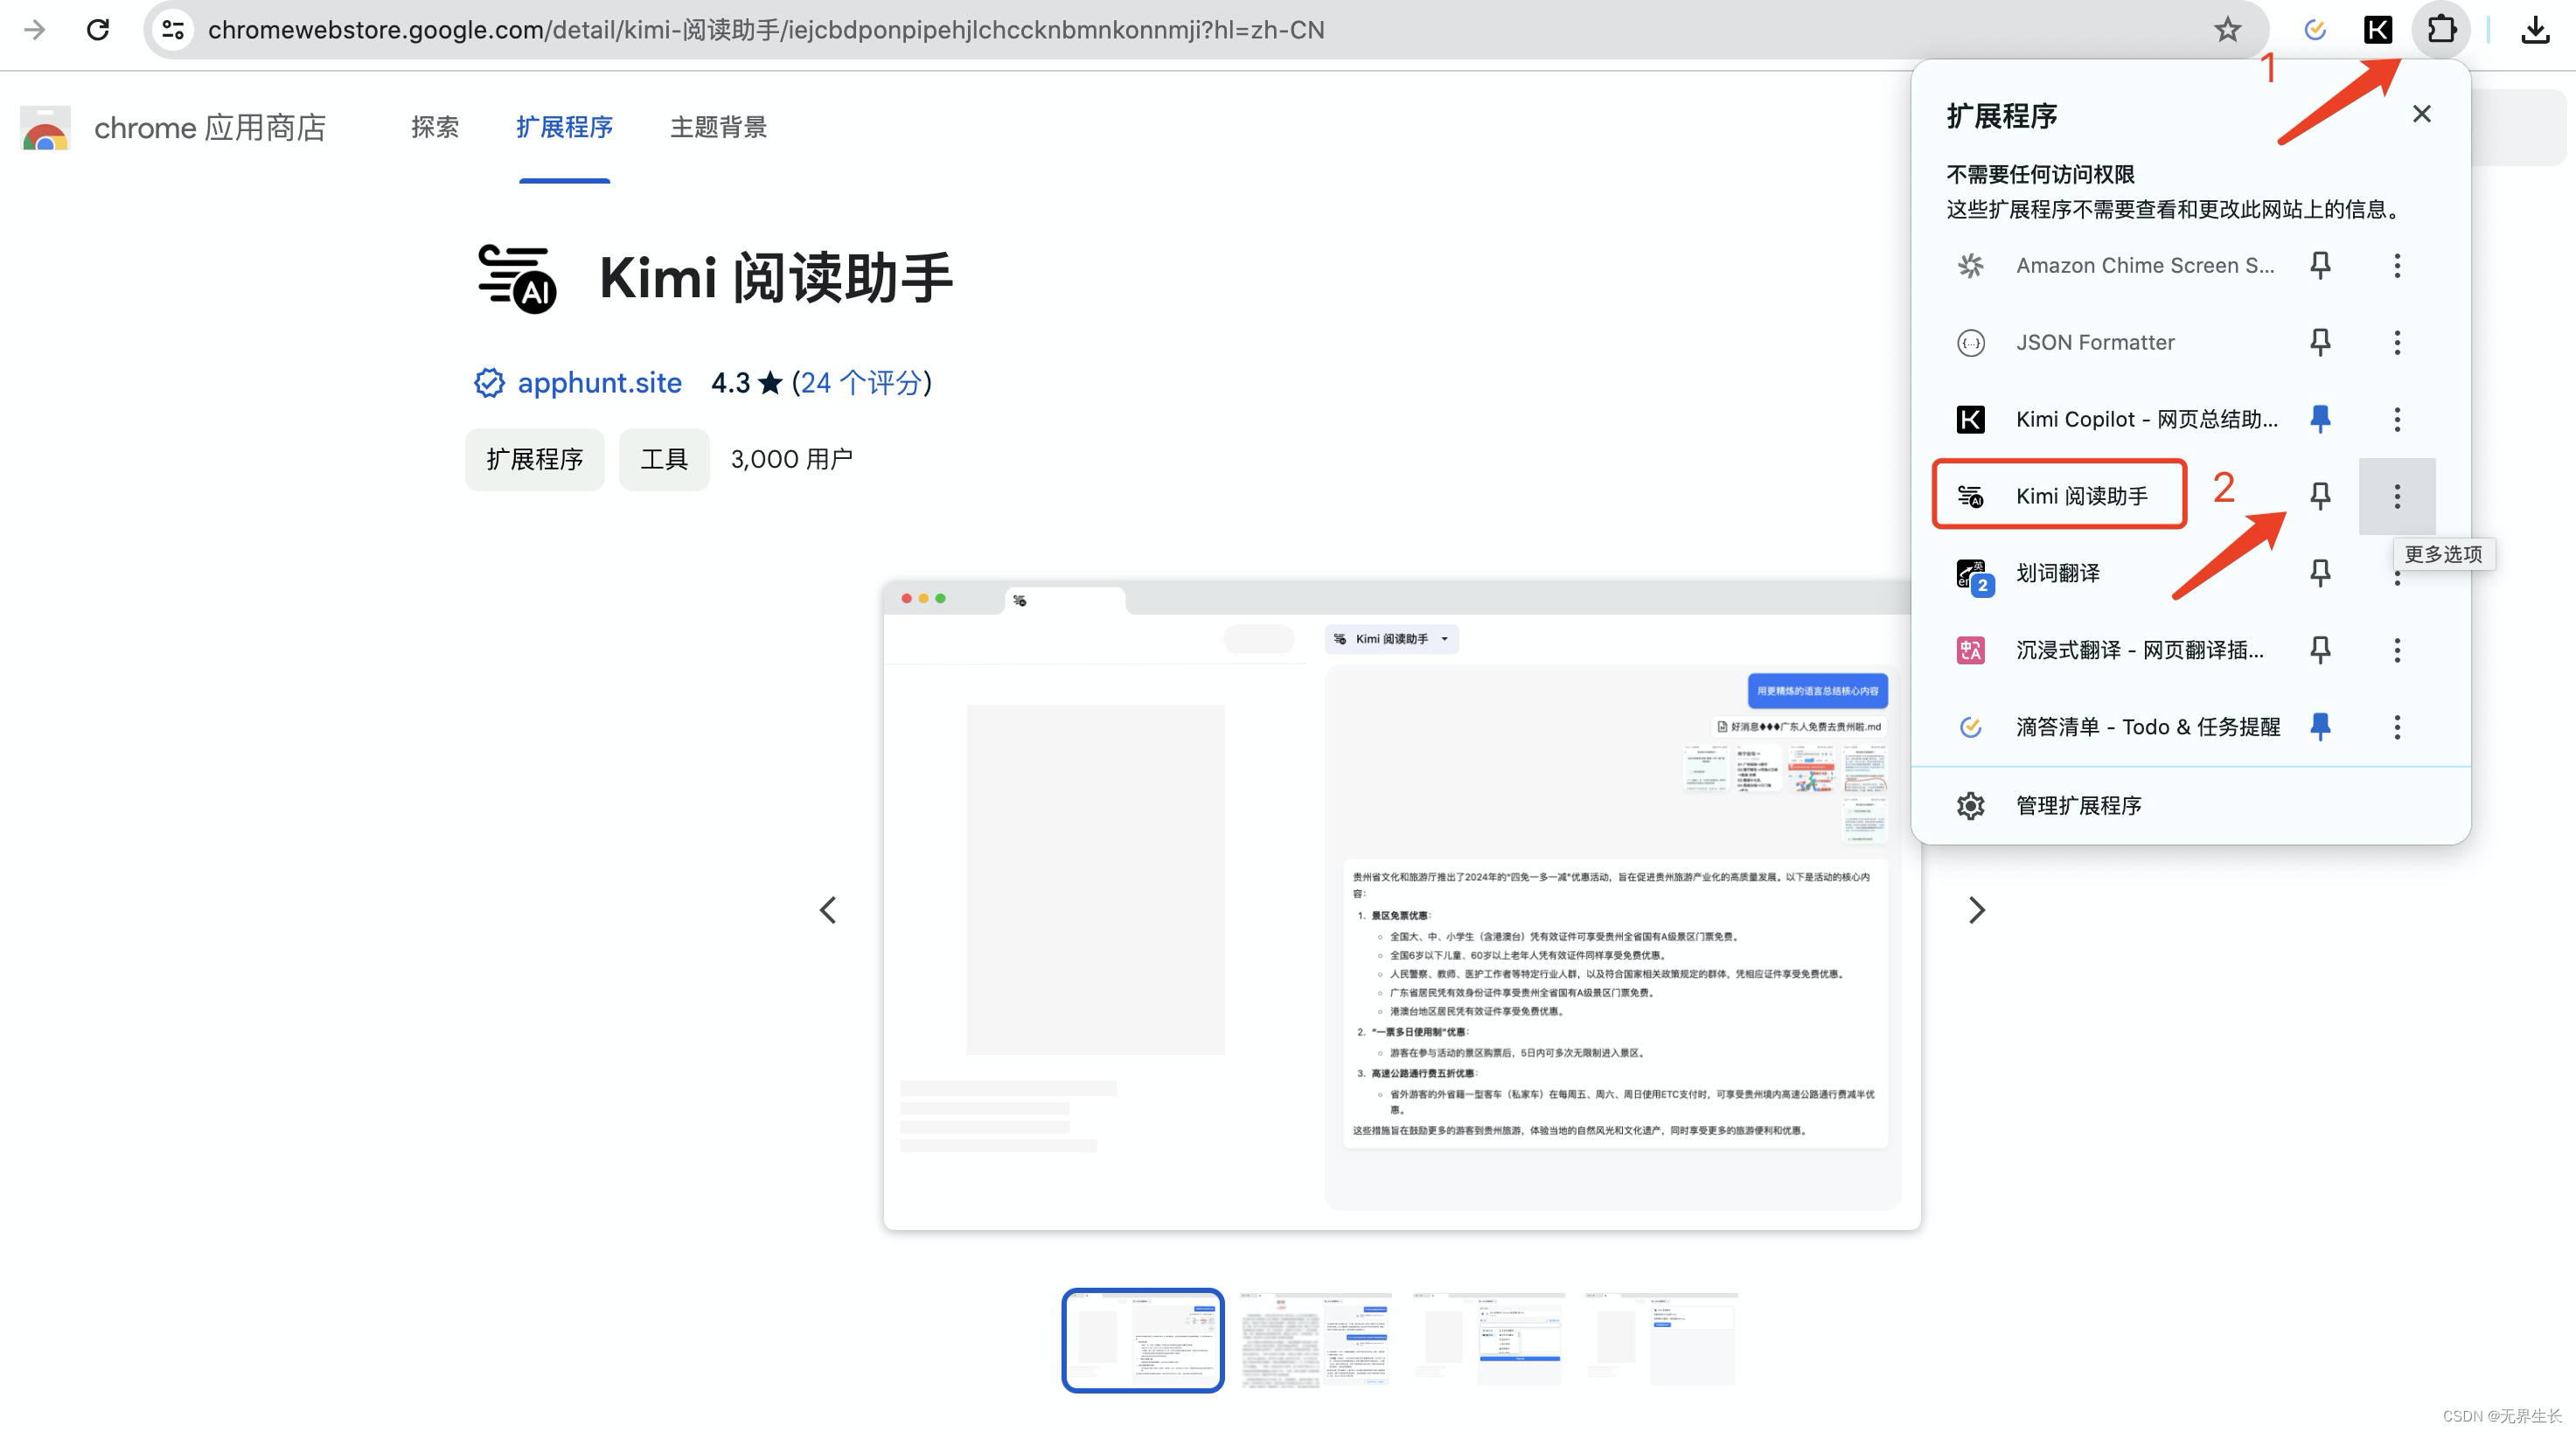Click the Kimi 阅读助手 icon in list
Screen dimensions: 2576x1432
pos(1970,496)
